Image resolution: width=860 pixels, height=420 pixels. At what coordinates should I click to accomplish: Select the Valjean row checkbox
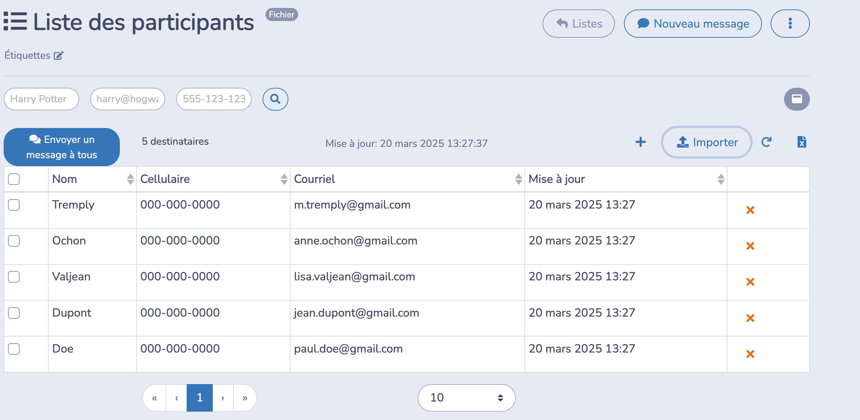[14, 277]
